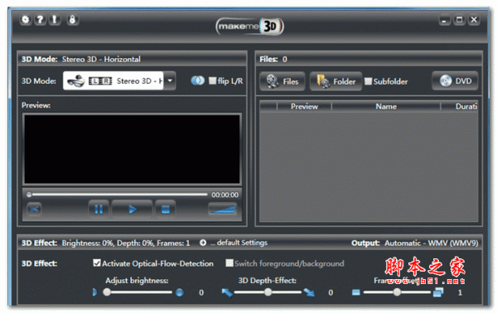Click the makeme3D logo
The image size is (497, 313).
coord(250,26)
